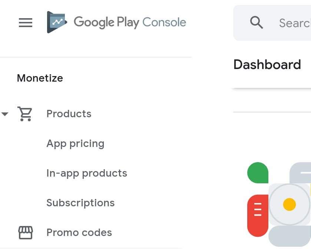Select the Promo codes storefront icon

[x=25, y=233]
